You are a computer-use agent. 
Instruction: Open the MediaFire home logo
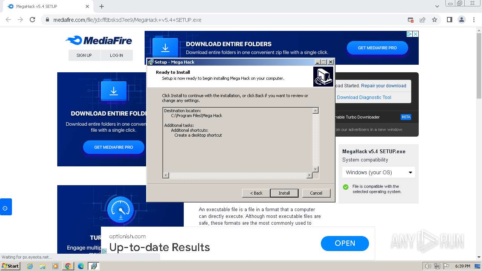point(99,41)
